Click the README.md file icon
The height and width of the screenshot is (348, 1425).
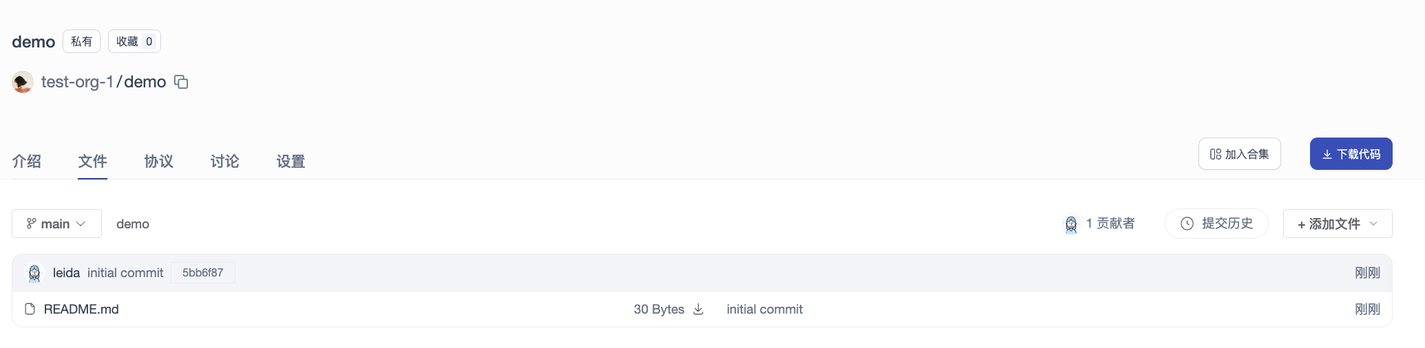(30, 309)
